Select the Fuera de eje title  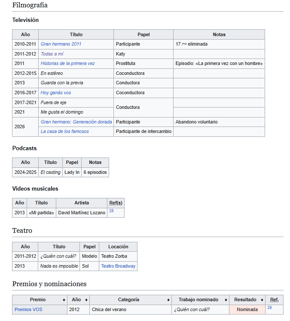coord(54,102)
